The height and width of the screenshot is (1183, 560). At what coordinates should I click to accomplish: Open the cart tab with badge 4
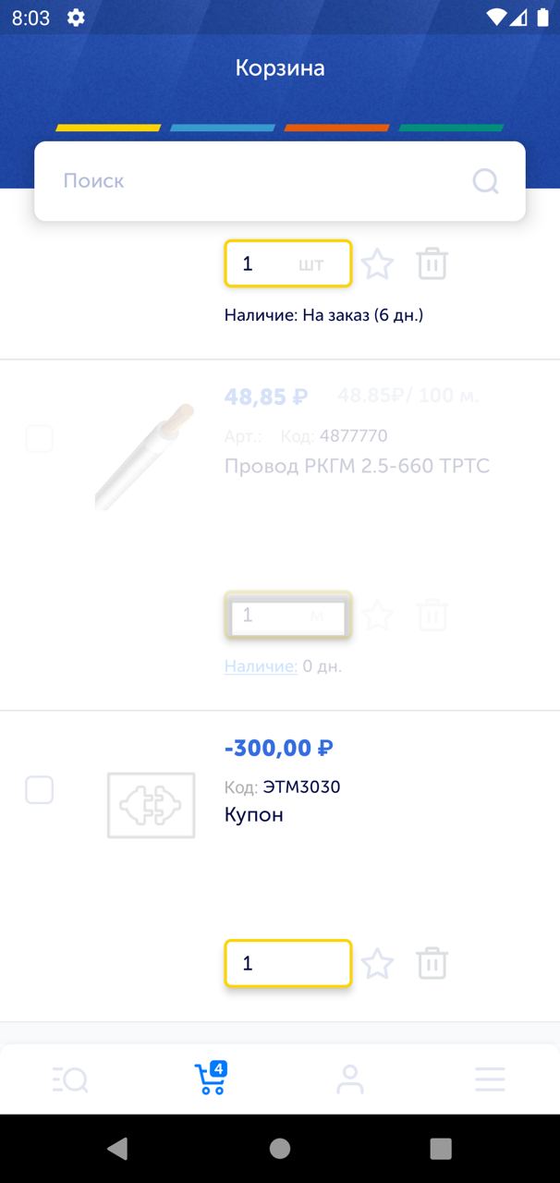(211, 1078)
